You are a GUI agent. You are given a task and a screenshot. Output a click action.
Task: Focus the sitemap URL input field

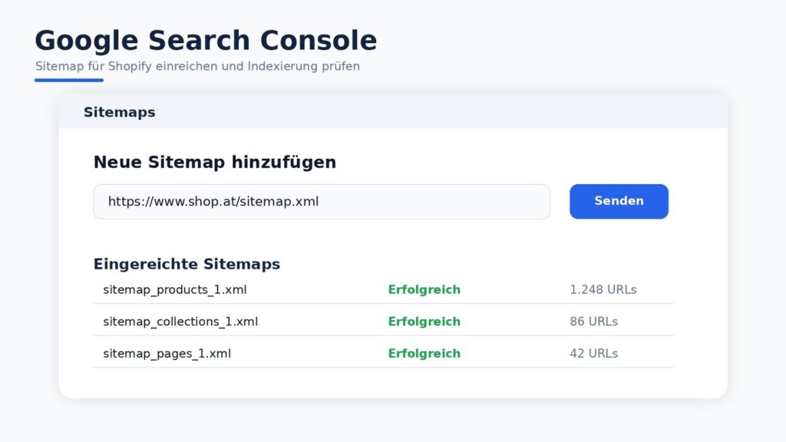tap(322, 202)
